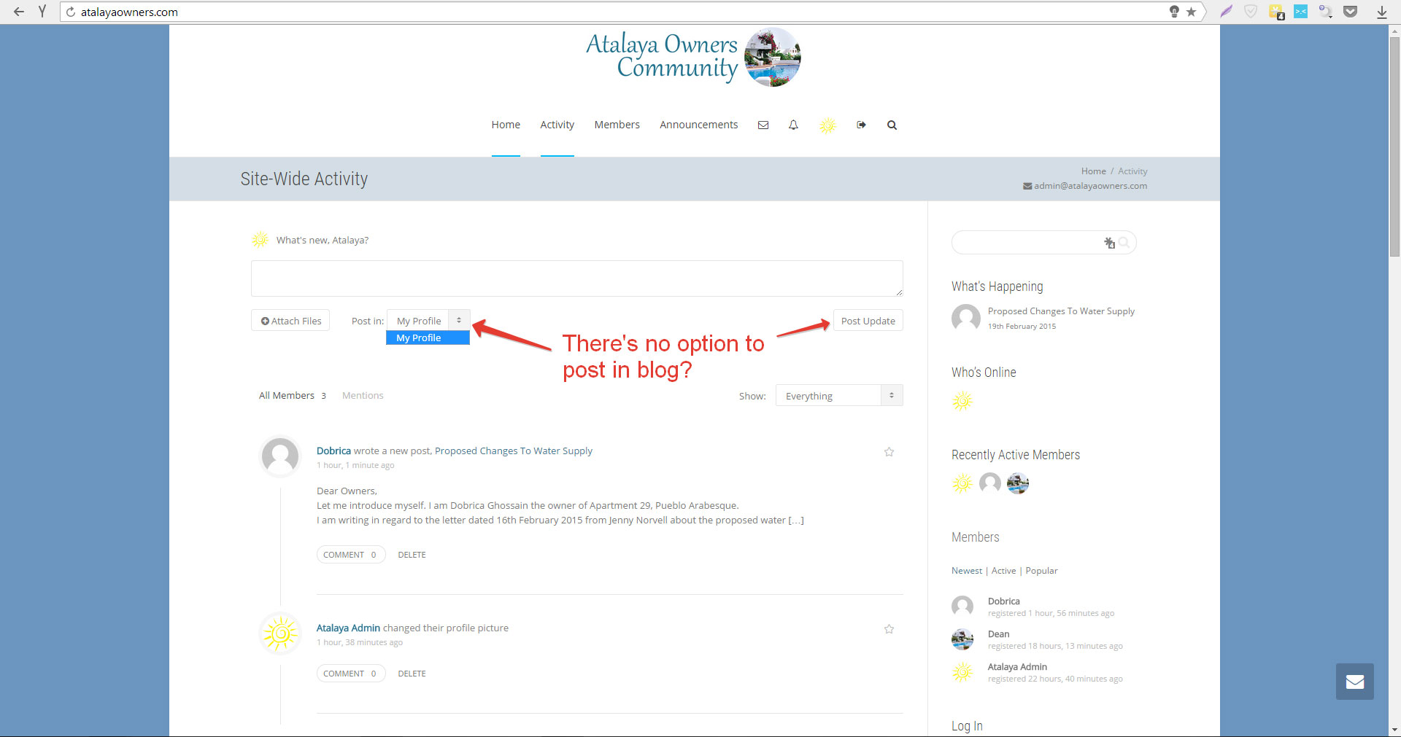Image resolution: width=1401 pixels, height=737 pixels.
Task: Click the floating mail button at bottom right
Action: coord(1354,682)
